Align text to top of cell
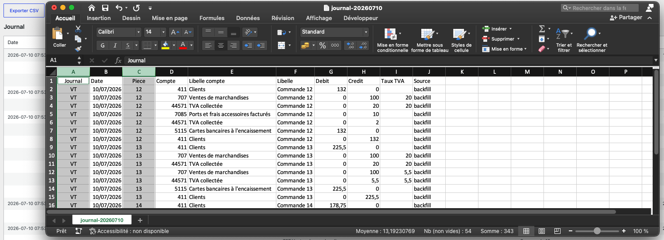This screenshot has height=240, width=664. [208, 32]
